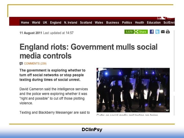Switch to N. Ireland section
The width and height of the screenshot is (184, 138).
coord(71,22)
